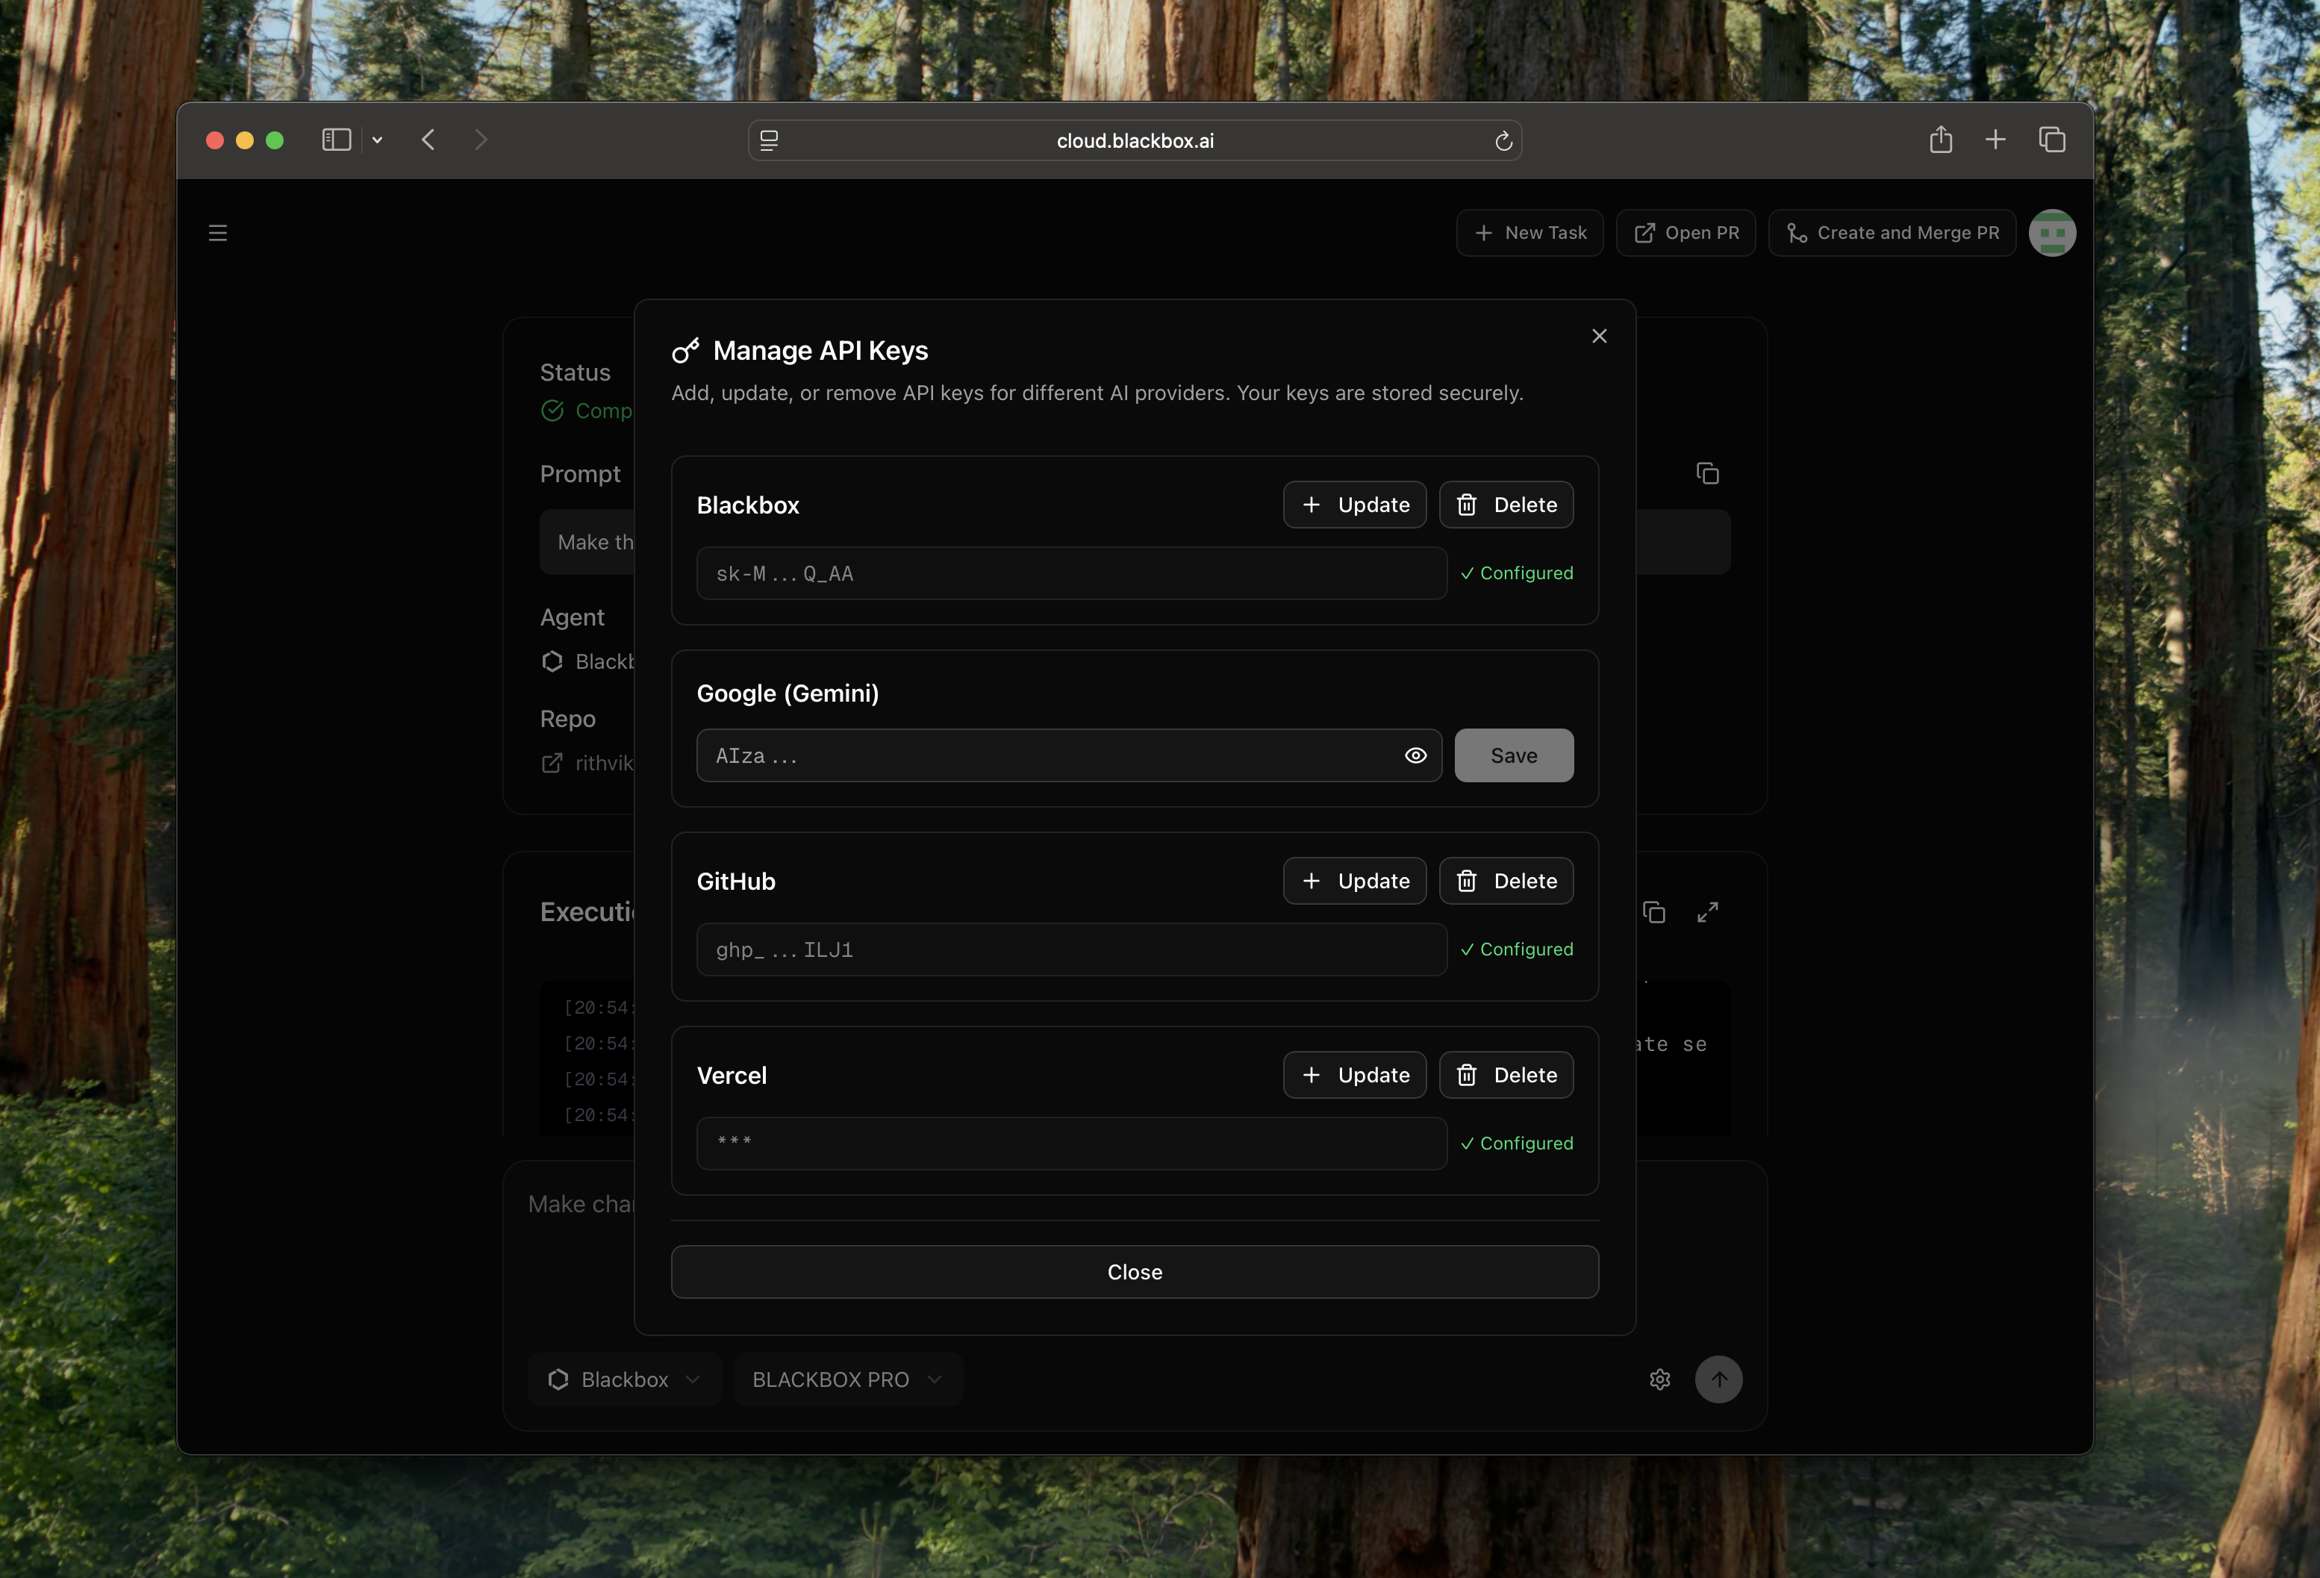This screenshot has width=2320, height=1578.
Task: Open chat settings with the gear icon
Action: point(1659,1379)
